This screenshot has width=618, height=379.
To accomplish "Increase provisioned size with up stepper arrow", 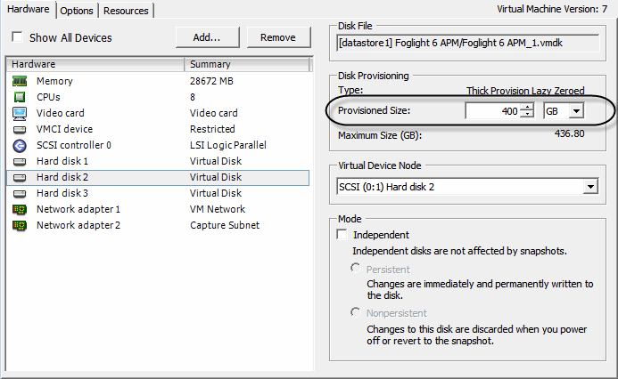I will coord(528,107).
